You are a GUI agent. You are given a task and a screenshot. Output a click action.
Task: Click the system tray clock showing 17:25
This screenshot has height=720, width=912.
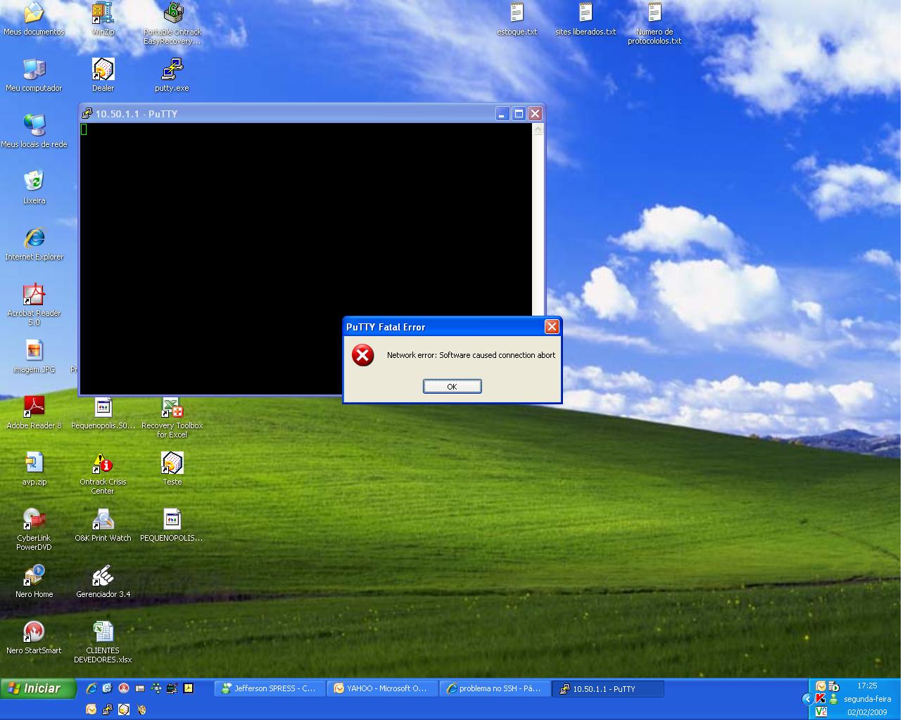[867, 686]
